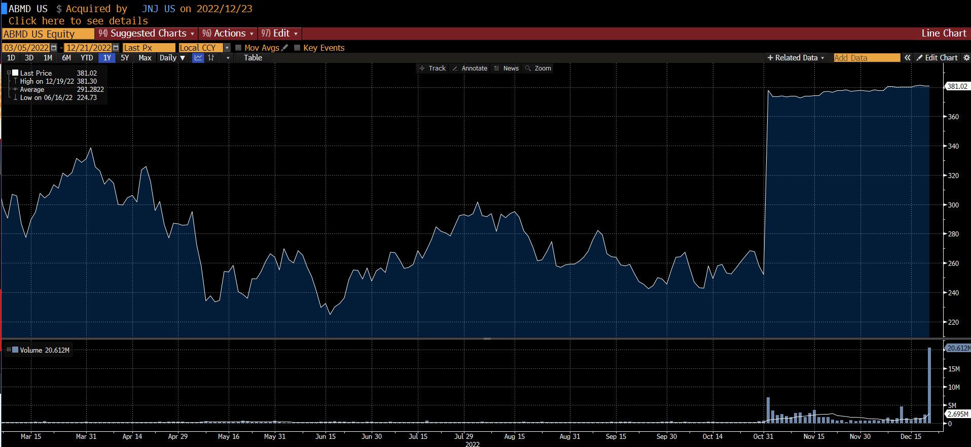Open the Suggested Charts menu
Screen dimensions: 971x447
[147, 33]
